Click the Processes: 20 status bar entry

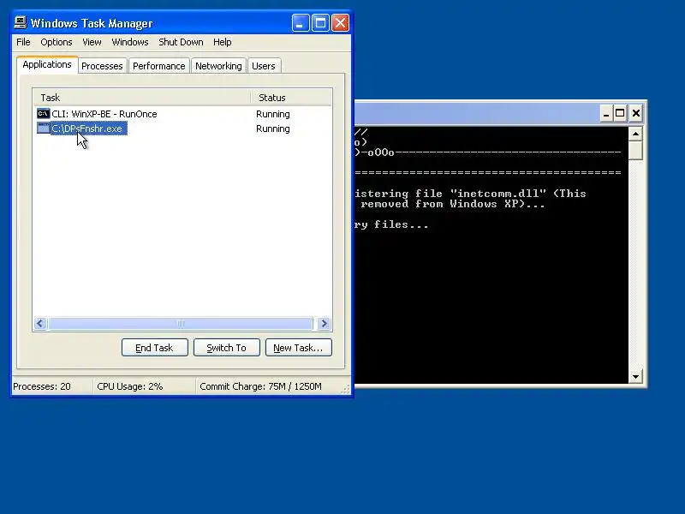click(x=41, y=386)
